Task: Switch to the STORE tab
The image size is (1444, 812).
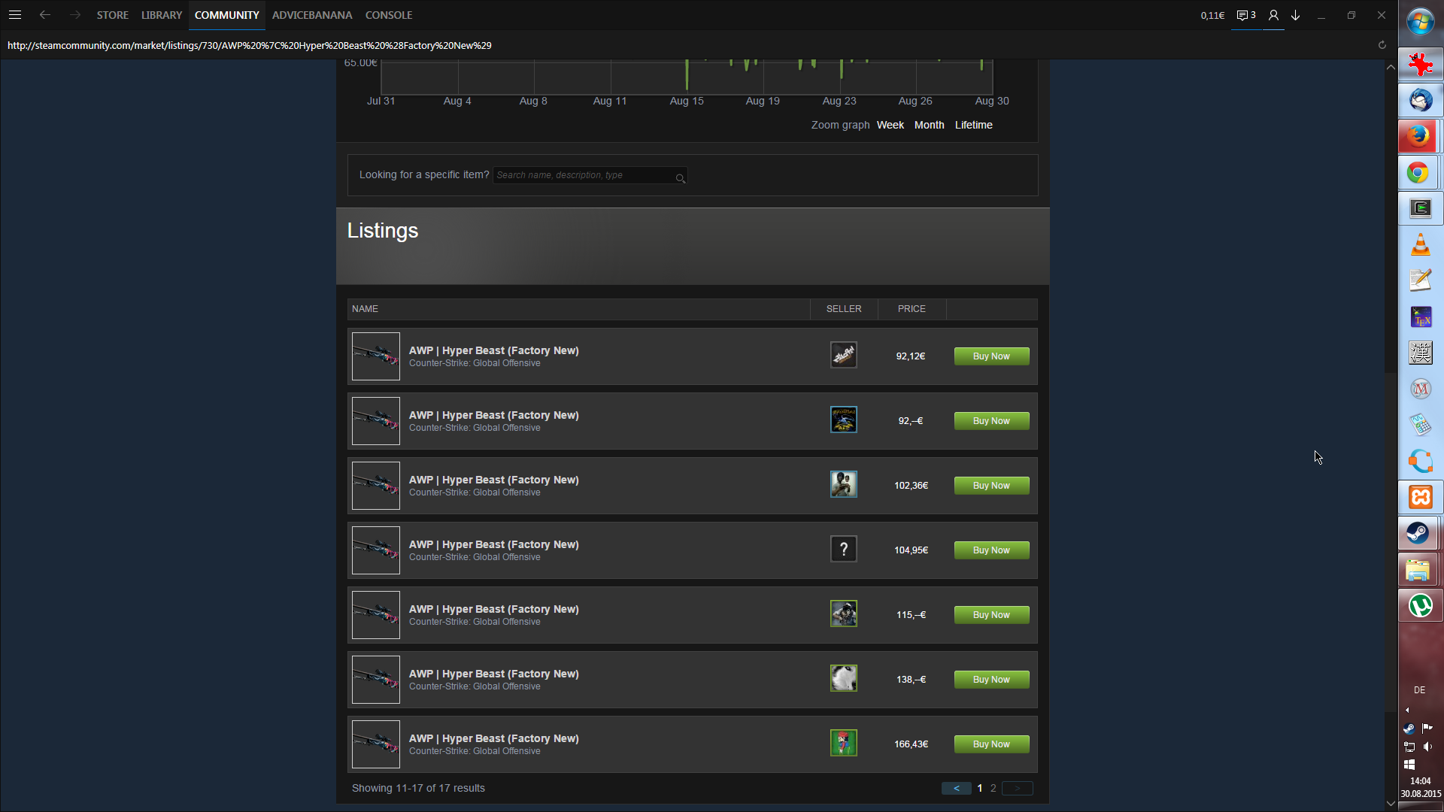Action: 112,15
